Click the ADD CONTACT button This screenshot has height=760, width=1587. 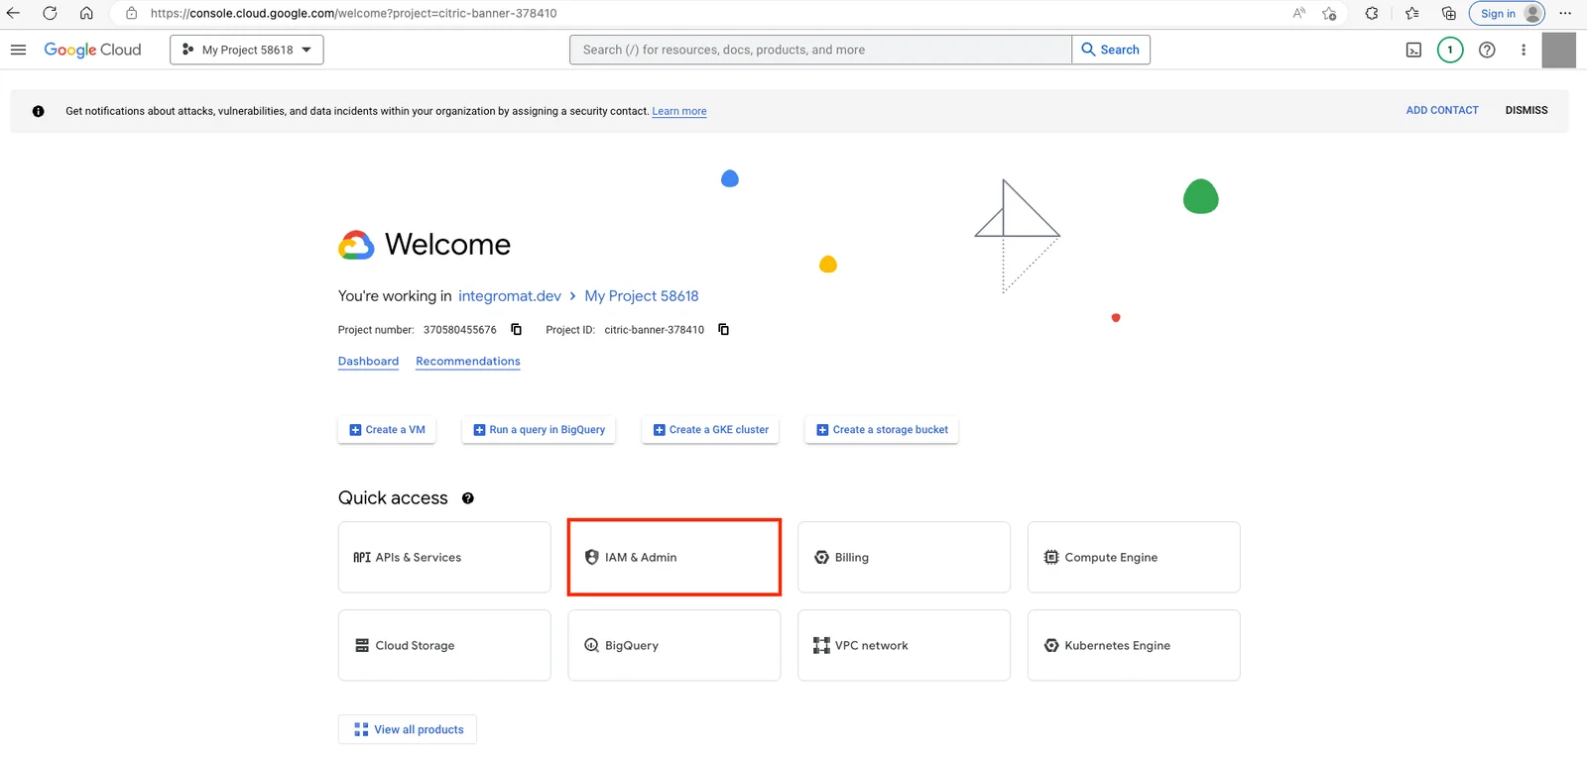point(1442,111)
